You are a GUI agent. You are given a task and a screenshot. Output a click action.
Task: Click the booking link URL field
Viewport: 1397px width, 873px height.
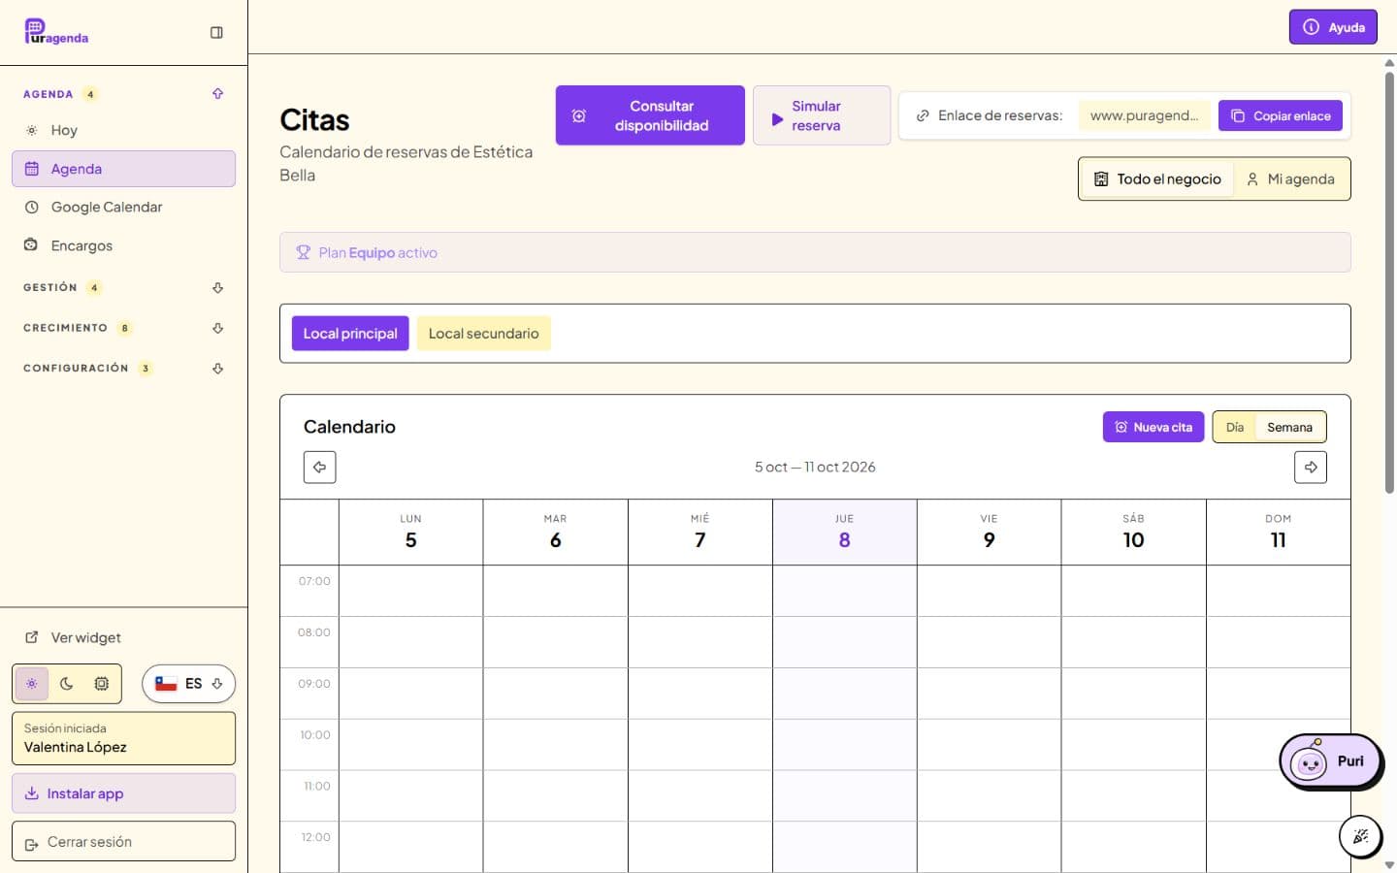(1144, 116)
